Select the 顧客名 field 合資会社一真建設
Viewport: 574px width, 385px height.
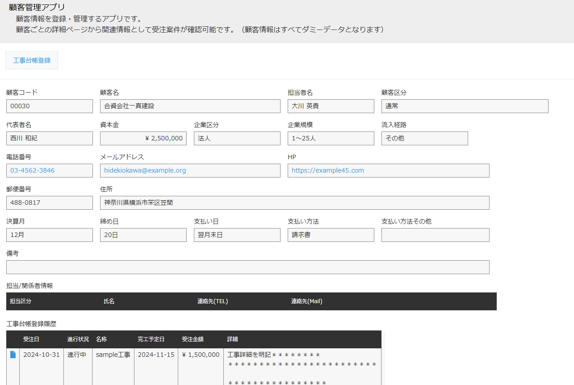tap(190, 106)
